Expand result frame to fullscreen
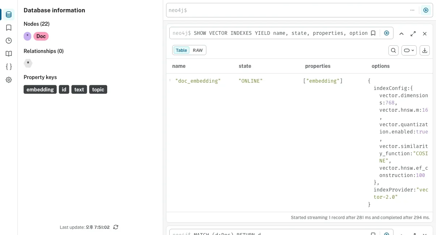The image size is (436, 235). point(413,33)
